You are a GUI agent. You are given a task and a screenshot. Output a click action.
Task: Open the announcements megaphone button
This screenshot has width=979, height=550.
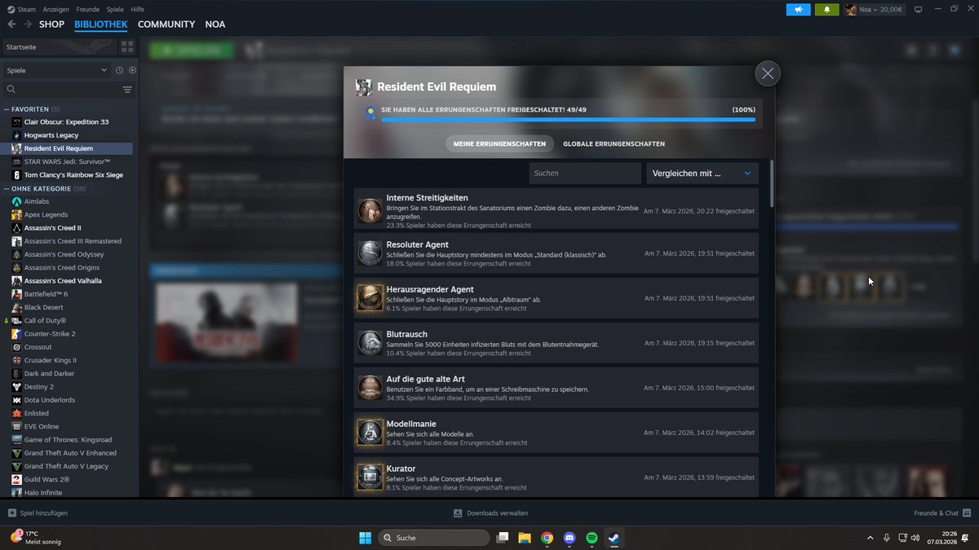coord(798,9)
